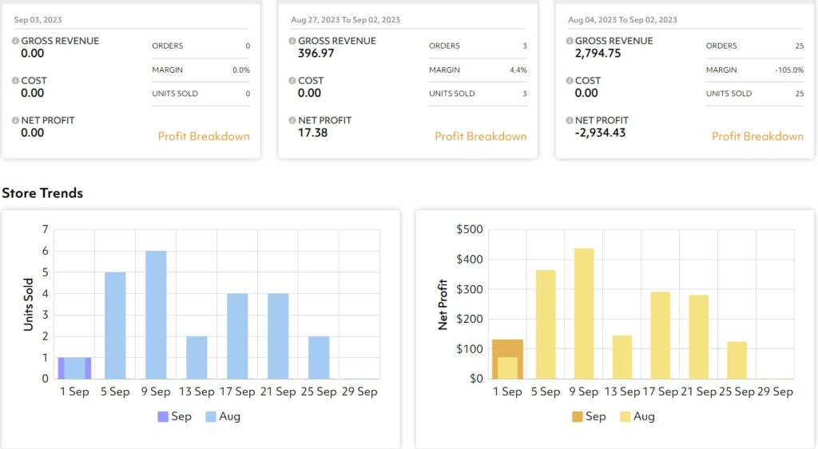The height and width of the screenshot is (449, 818).
Task: Click gross revenue value 396.97
Action: [x=316, y=54]
